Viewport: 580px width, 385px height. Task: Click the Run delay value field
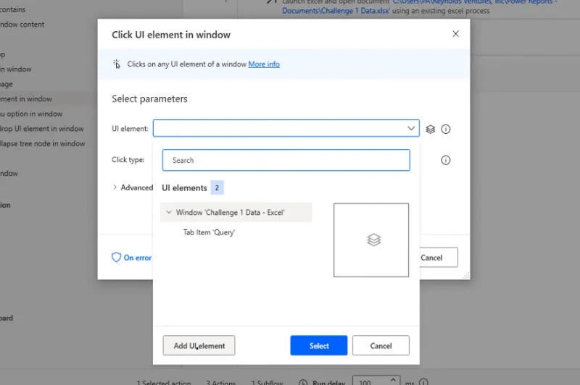click(372, 381)
